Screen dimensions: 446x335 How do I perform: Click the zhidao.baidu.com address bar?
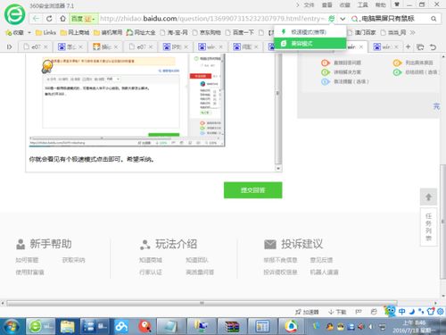point(212,19)
